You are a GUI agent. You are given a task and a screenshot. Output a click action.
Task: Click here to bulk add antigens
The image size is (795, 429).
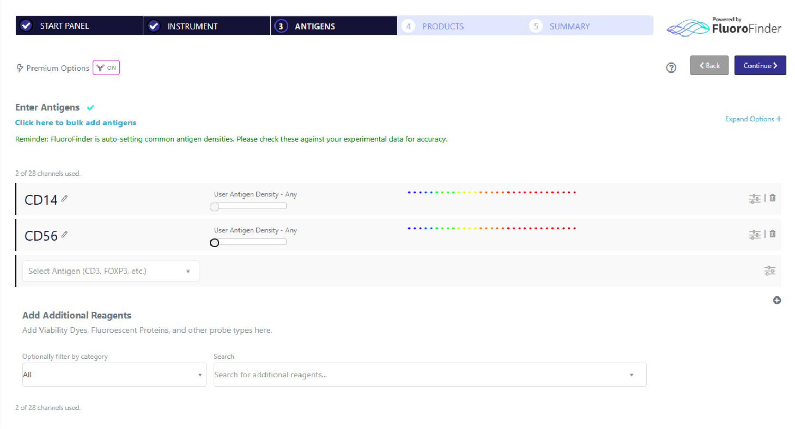75,122
